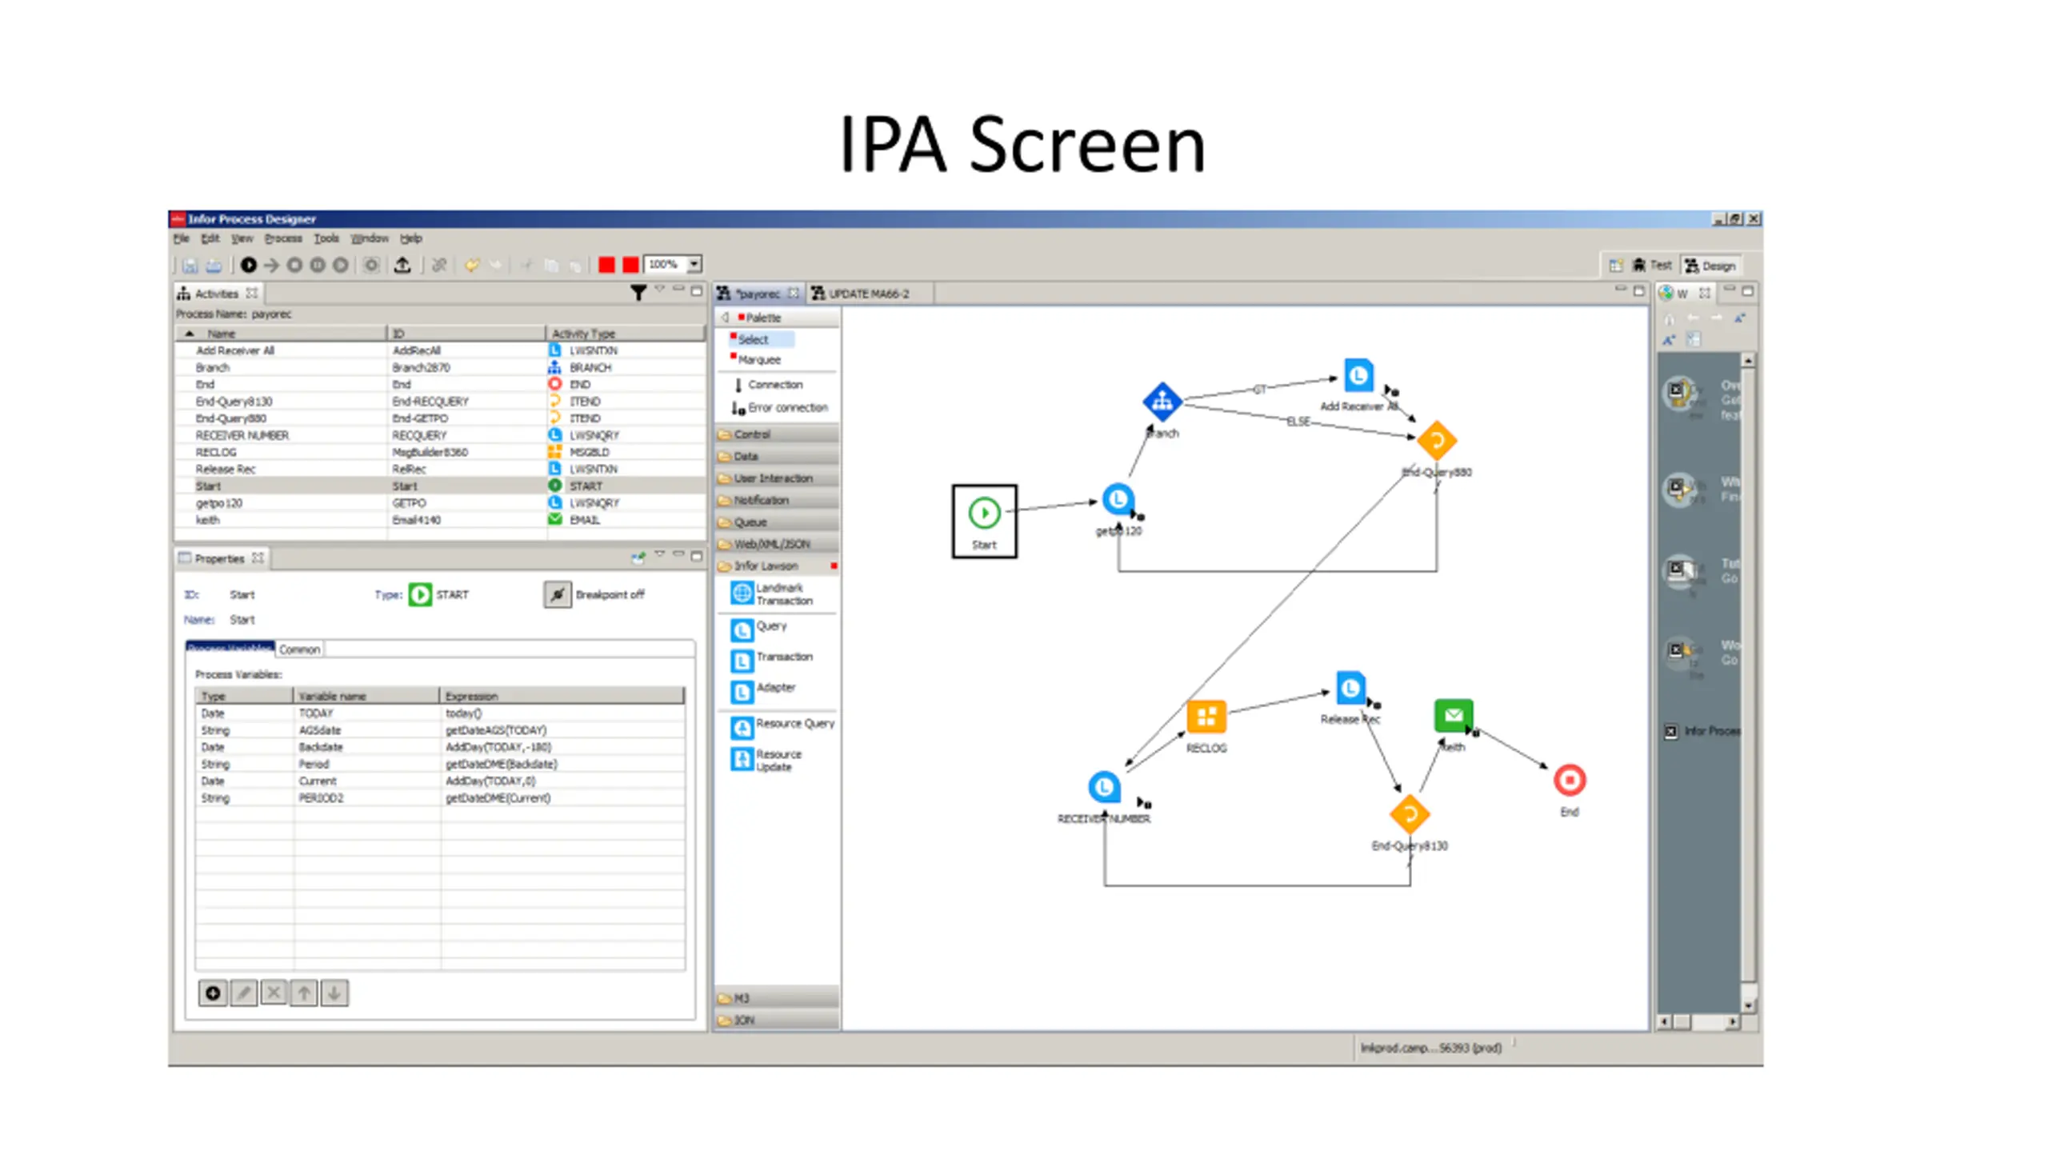
Task: Click the move variable up arrow button
Action: click(x=304, y=993)
